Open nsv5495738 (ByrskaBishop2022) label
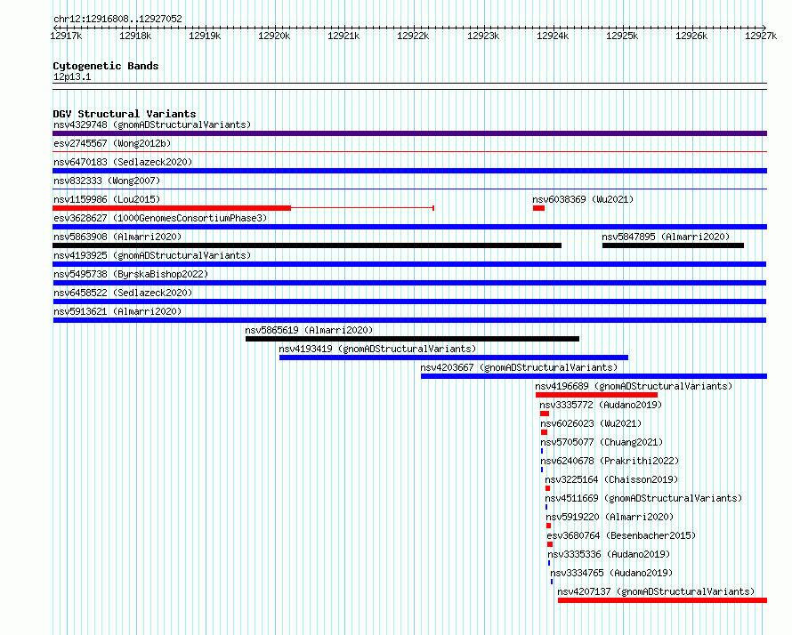 point(131,274)
